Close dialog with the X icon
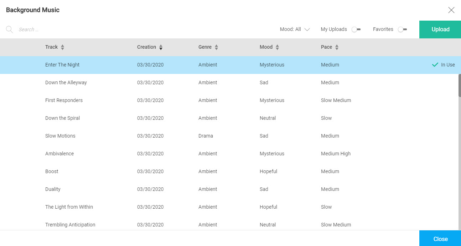Screen dimensions: 461x246 pos(451,10)
